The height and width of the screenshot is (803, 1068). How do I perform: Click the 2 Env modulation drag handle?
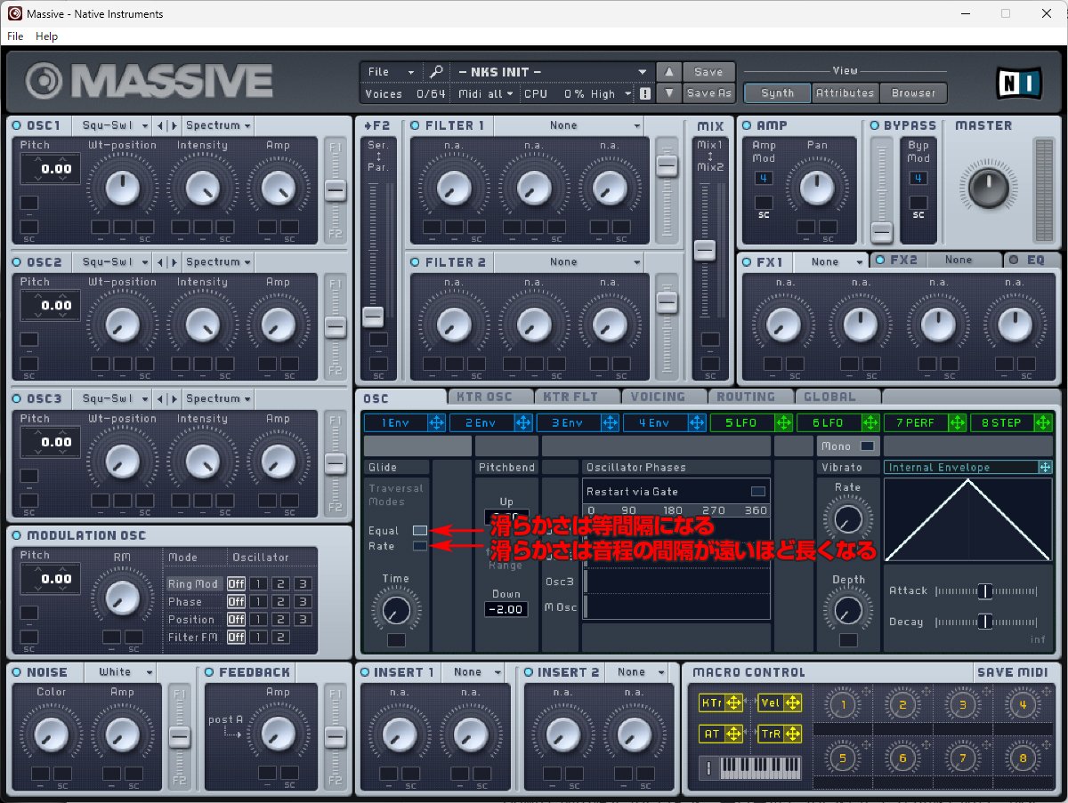tap(522, 422)
